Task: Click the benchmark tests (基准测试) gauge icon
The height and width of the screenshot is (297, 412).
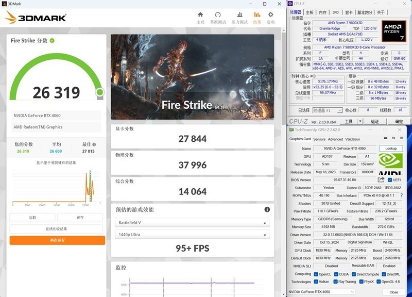Action: pyautogui.click(x=218, y=15)
